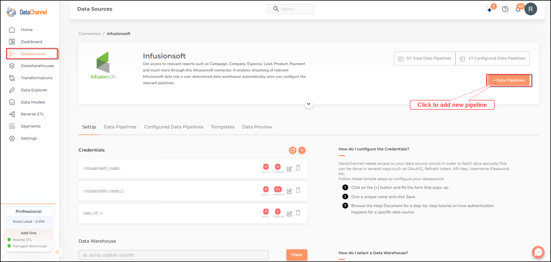Click the Data Warehouse input field
551x262 pixels.
click(173, 255)
